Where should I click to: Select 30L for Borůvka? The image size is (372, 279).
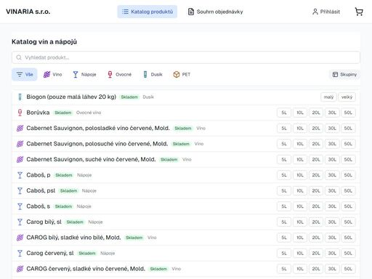(x=332, y=113)
